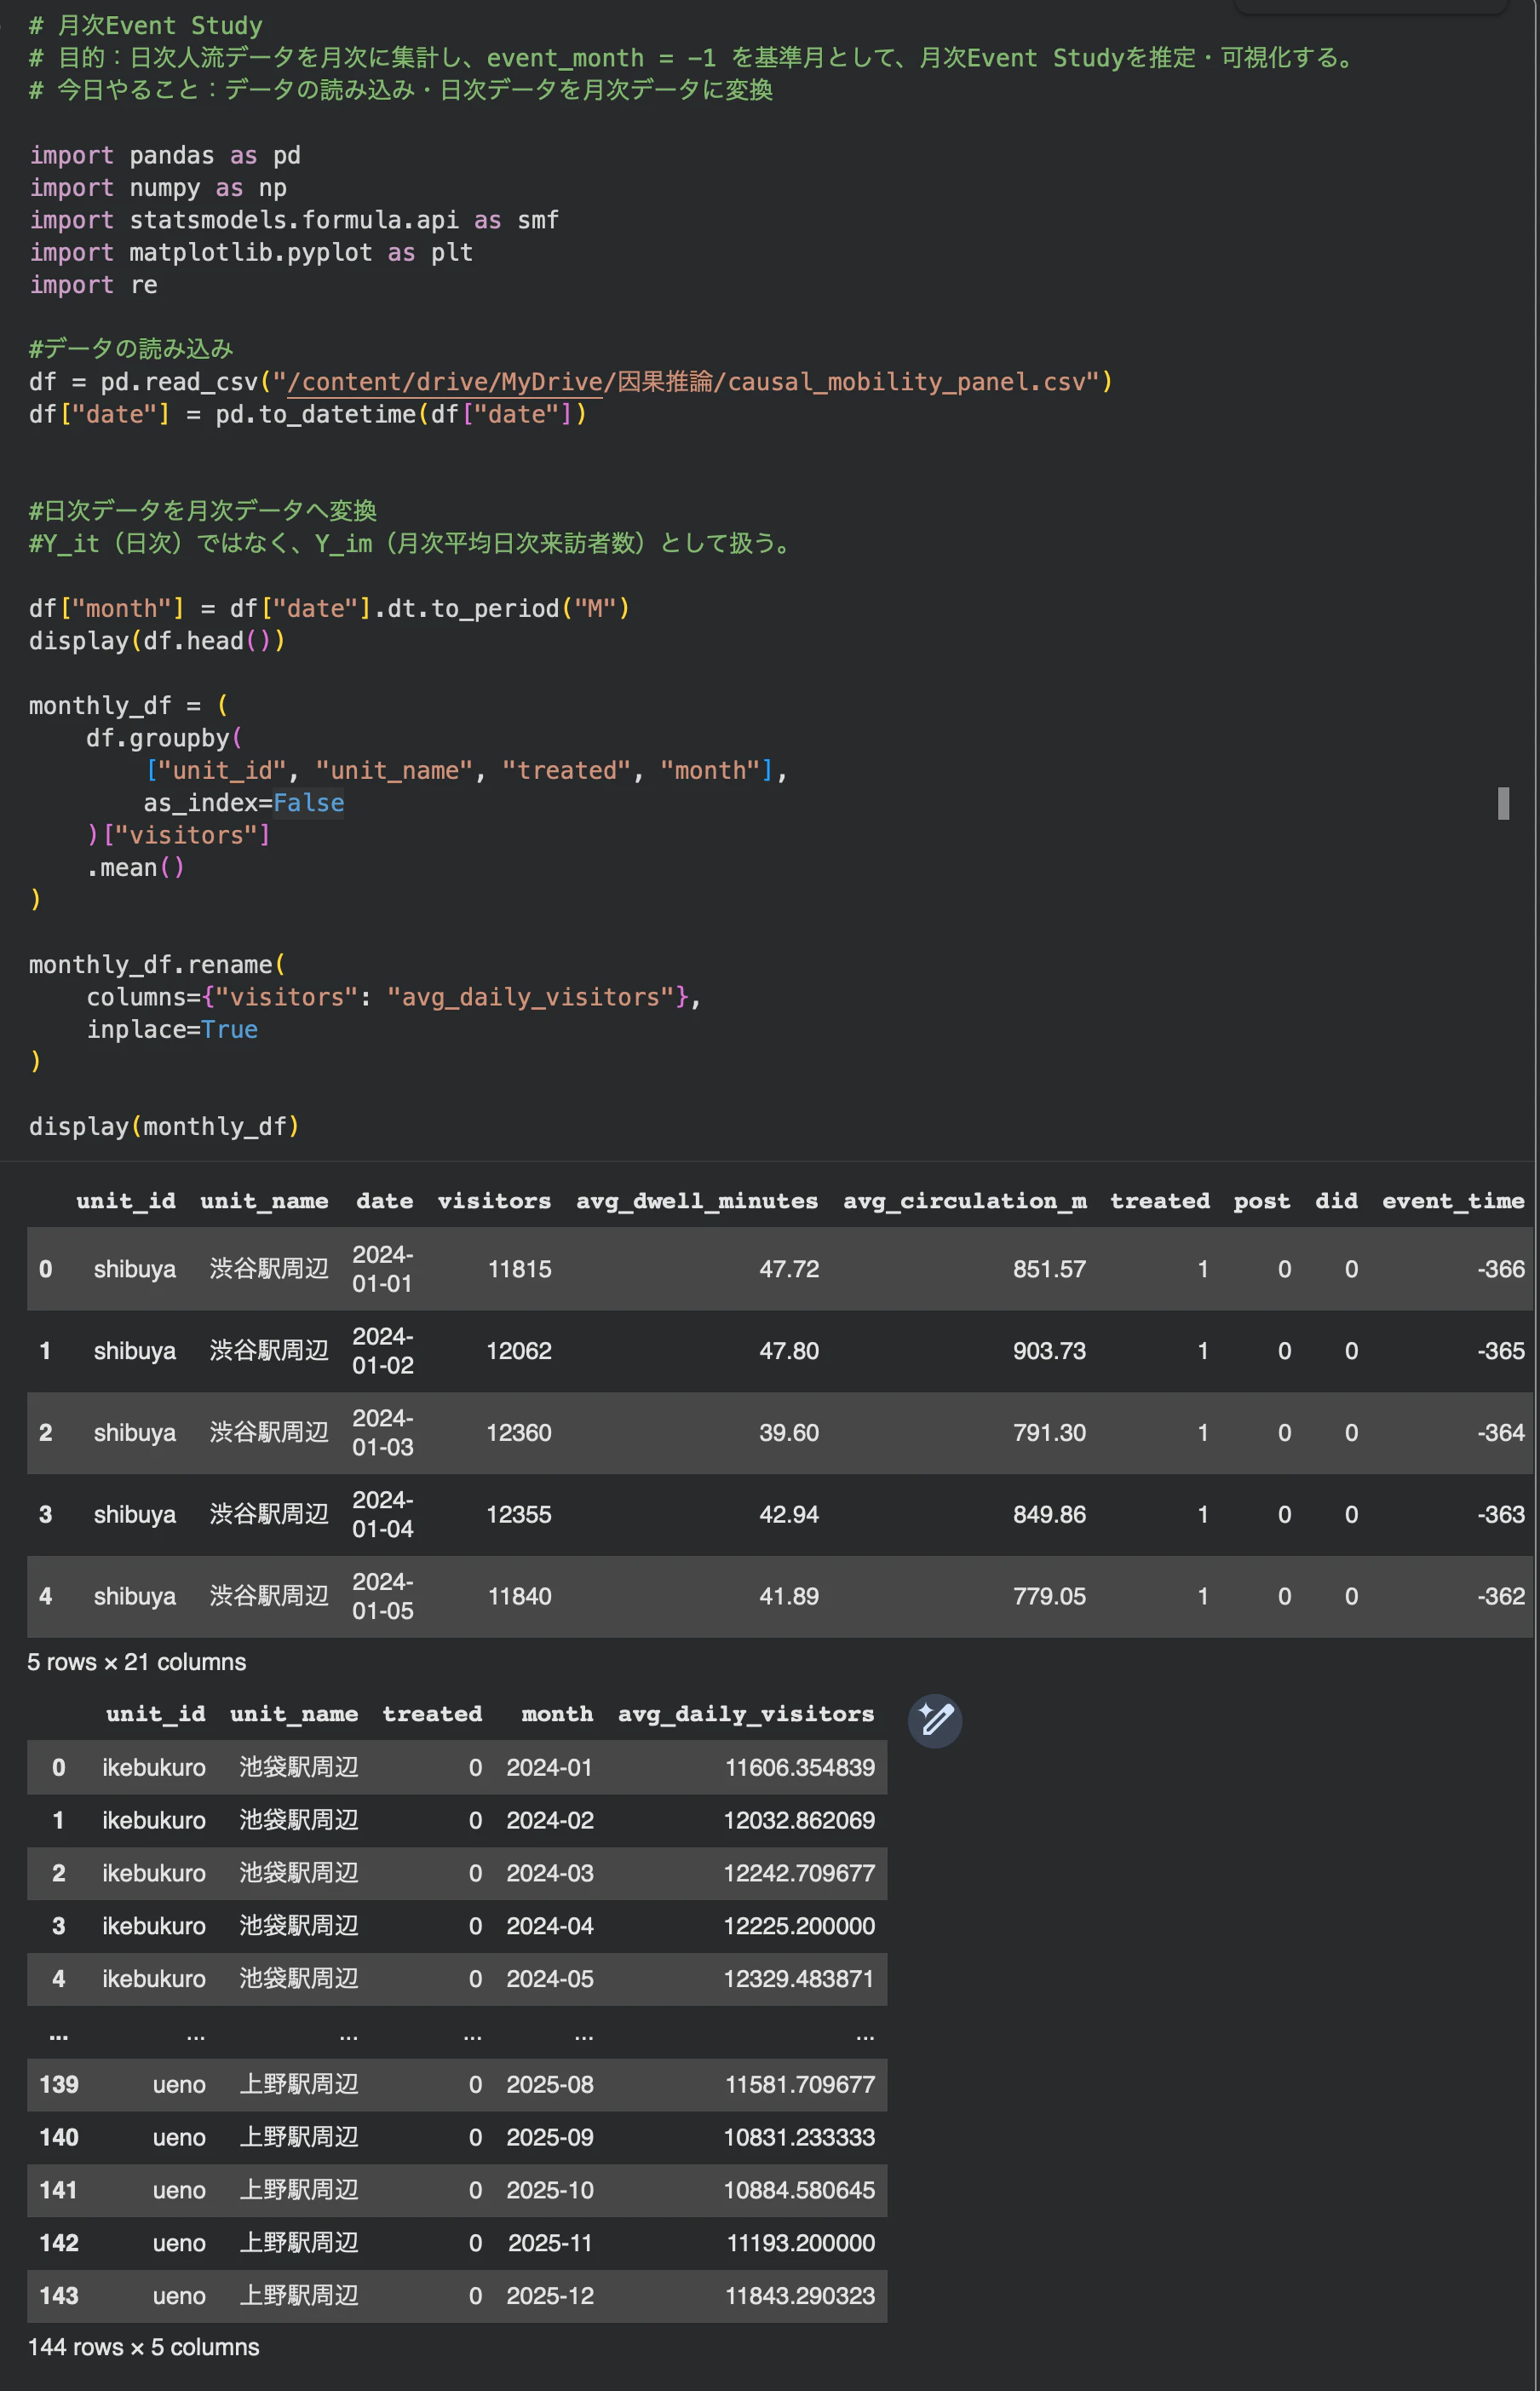Image resolution: width=1540 pixels, height=2391 pixels.
Task: Click the value '11193.200000'
Action: pyautogui.click(x=801, y=2244)
